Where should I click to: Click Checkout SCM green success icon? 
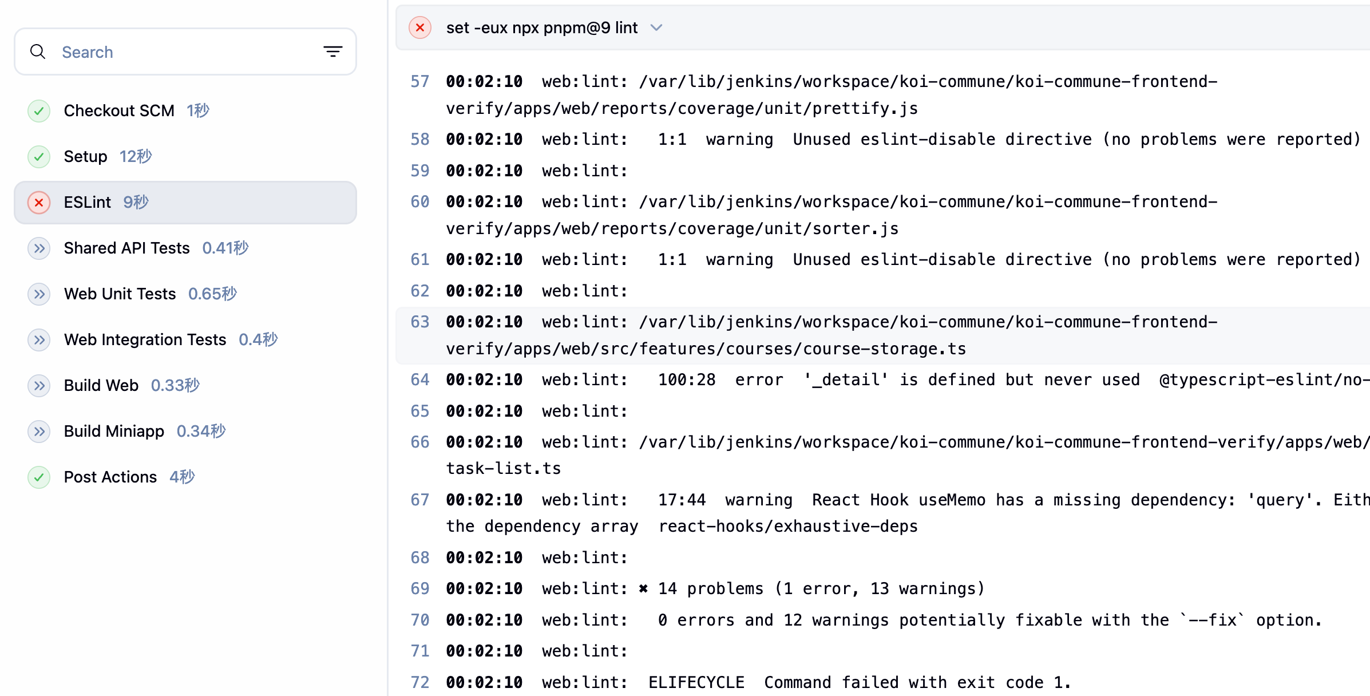click(x=39, y=110)
